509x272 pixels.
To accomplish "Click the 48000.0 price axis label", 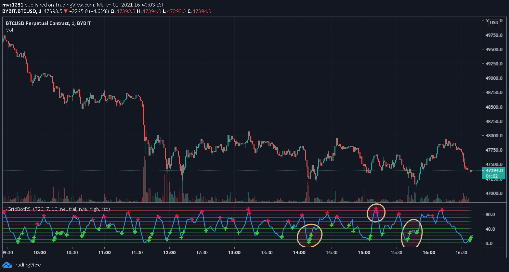I will pyautogui.click(x=494, y=136).
